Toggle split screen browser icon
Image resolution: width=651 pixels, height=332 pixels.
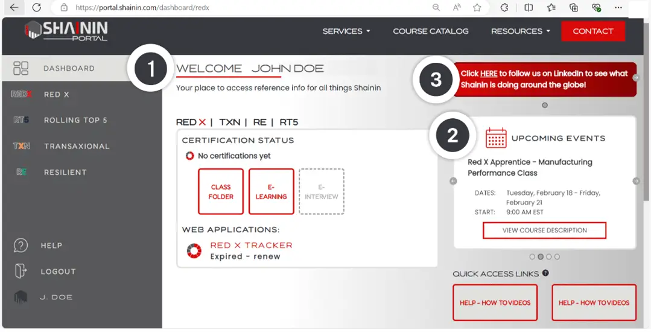(529, 7)
